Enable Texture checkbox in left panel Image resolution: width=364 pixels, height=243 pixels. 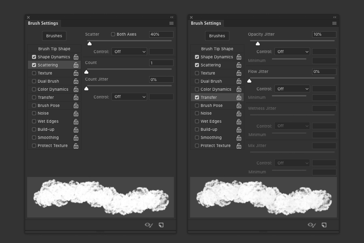point(34,73)
